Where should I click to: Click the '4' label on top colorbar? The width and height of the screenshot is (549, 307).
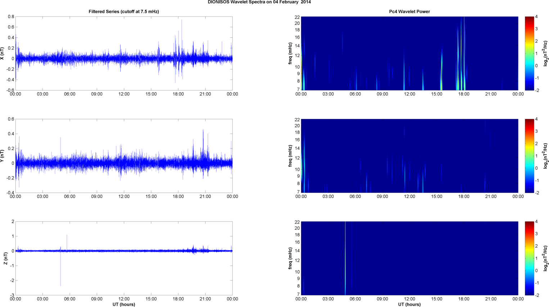(536, 17)
